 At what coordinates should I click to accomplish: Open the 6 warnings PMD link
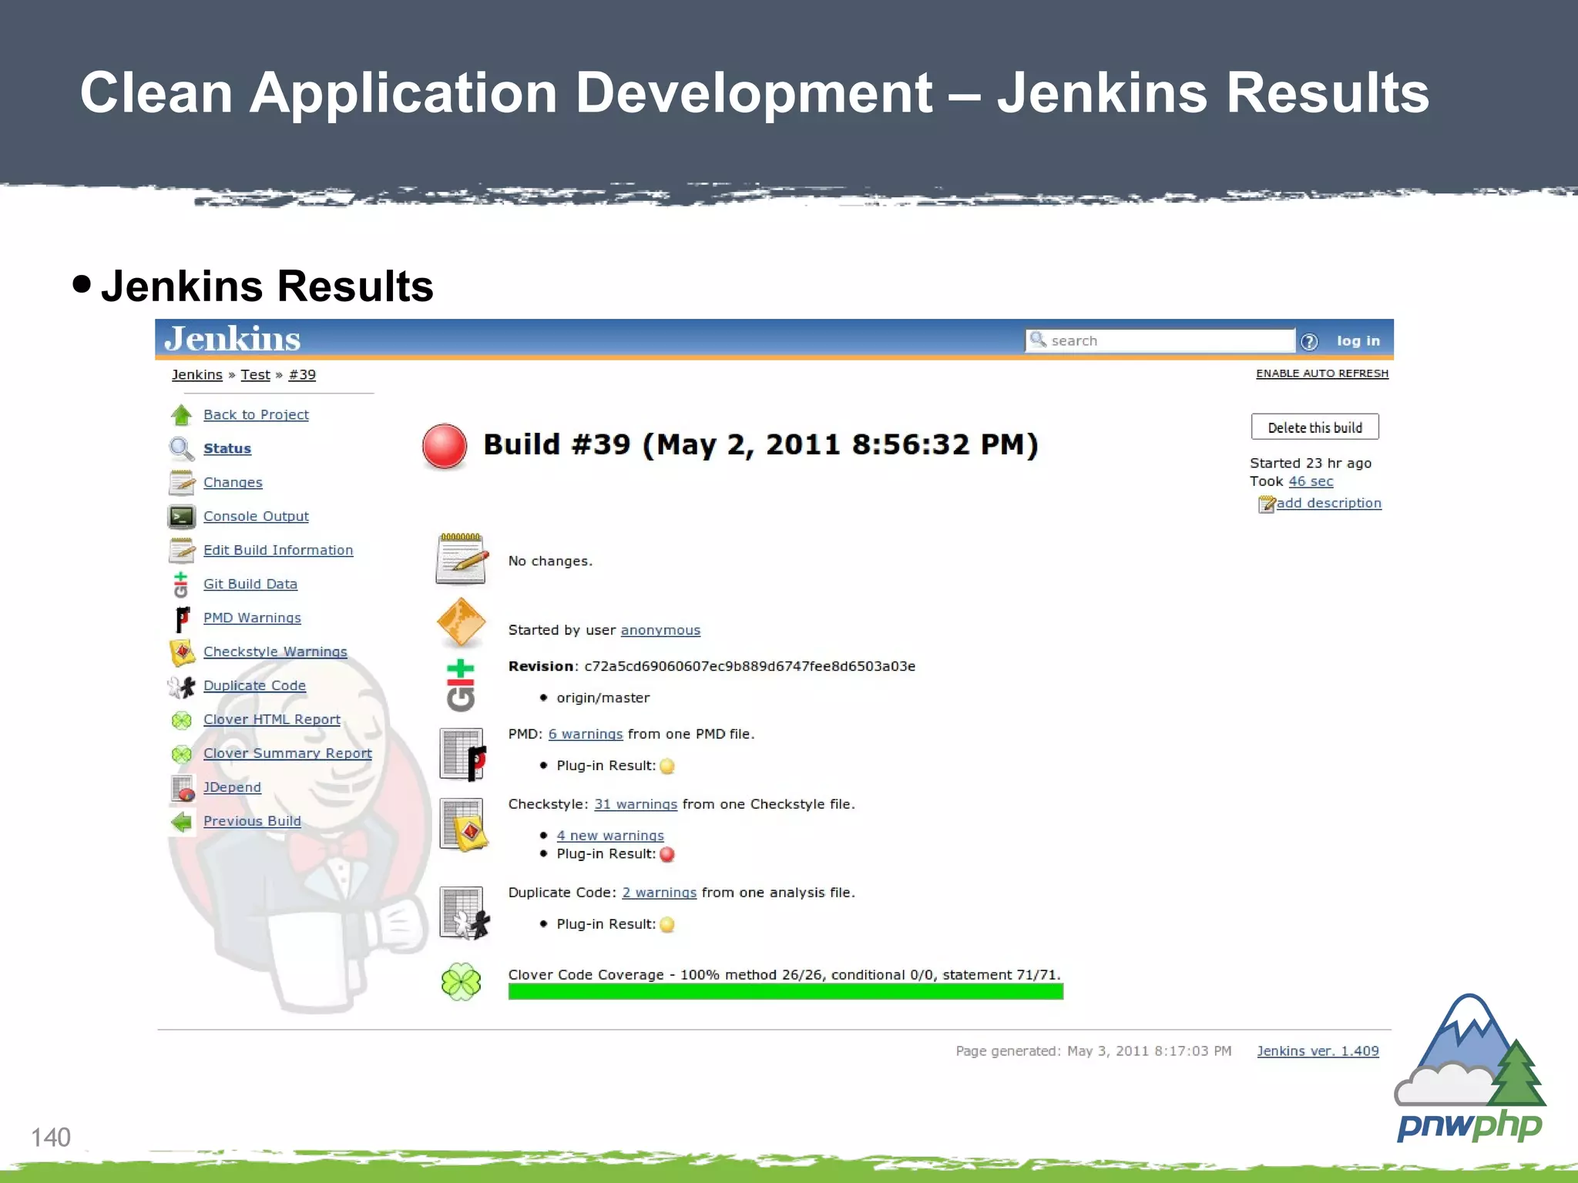(586, 734)
